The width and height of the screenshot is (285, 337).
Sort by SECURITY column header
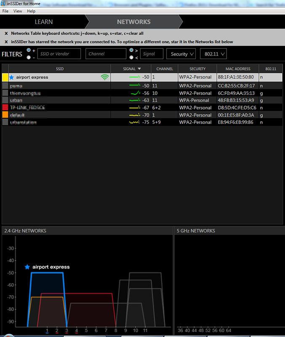(x=197, y=69)
